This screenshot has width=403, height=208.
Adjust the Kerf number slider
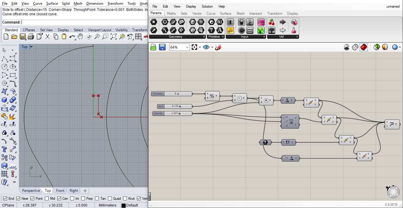(175, 106)
